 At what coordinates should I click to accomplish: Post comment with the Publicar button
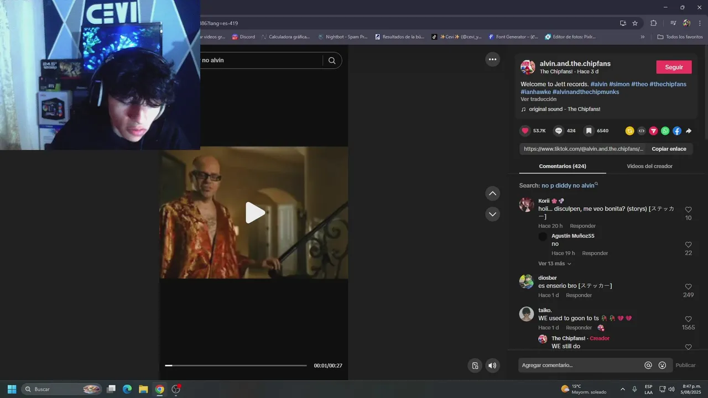click(685, 365)
